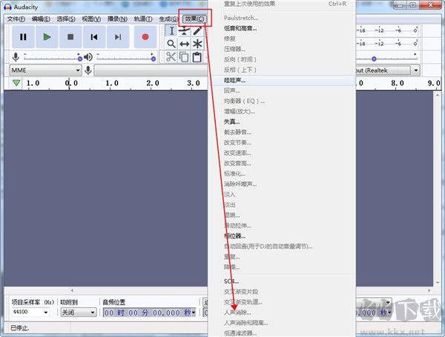Click the recording microphone icon beside volume slider
This screenshot has height=337, width=445.
[16, 57]
